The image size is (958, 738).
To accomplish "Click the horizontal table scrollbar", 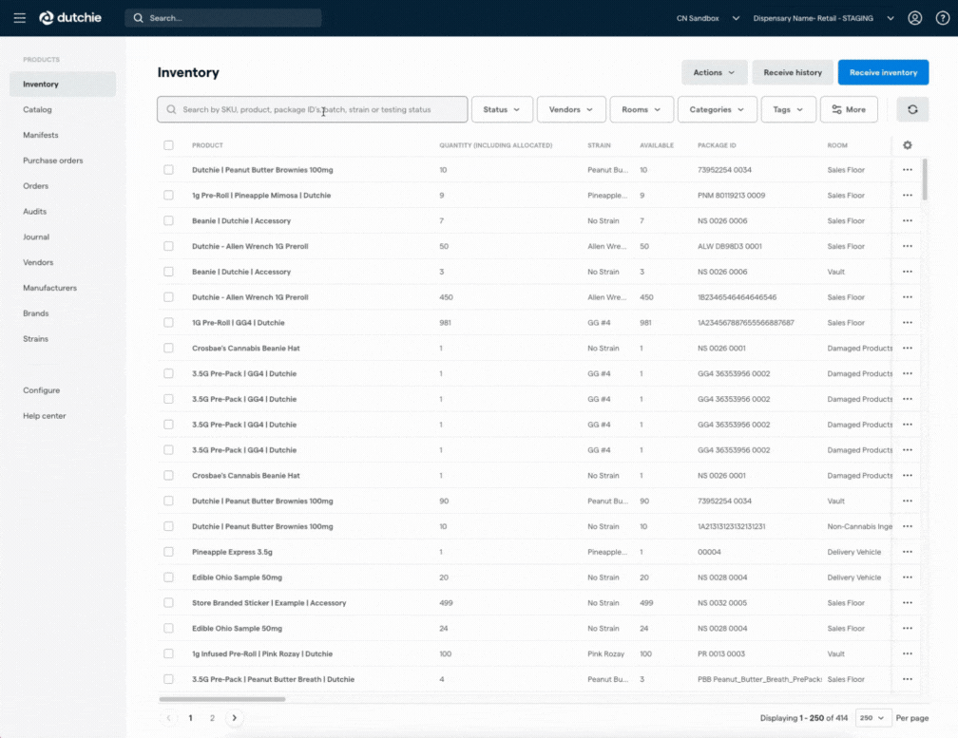I will 221,699.
